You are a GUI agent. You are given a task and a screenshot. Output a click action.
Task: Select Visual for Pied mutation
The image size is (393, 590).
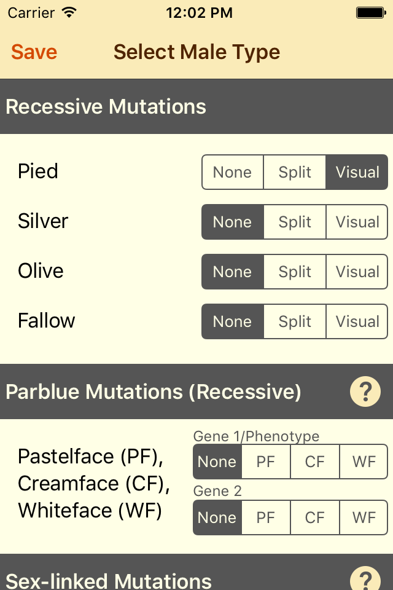click(x=357, y=172)
